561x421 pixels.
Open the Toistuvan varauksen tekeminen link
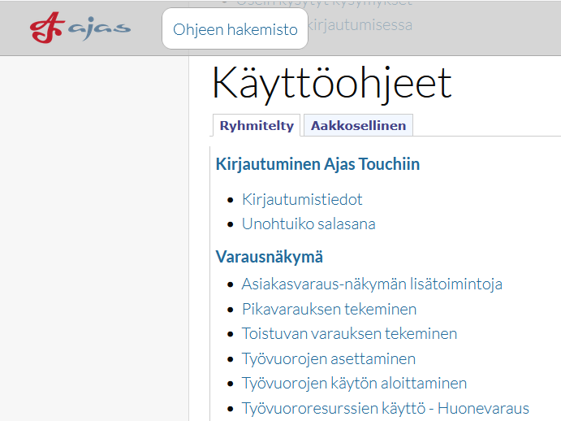coord(349,333)
